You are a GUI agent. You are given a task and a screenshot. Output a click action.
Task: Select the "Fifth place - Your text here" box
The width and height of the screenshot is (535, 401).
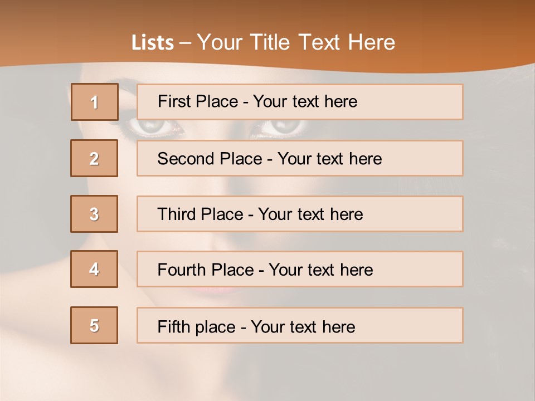(x=300, y=326)
